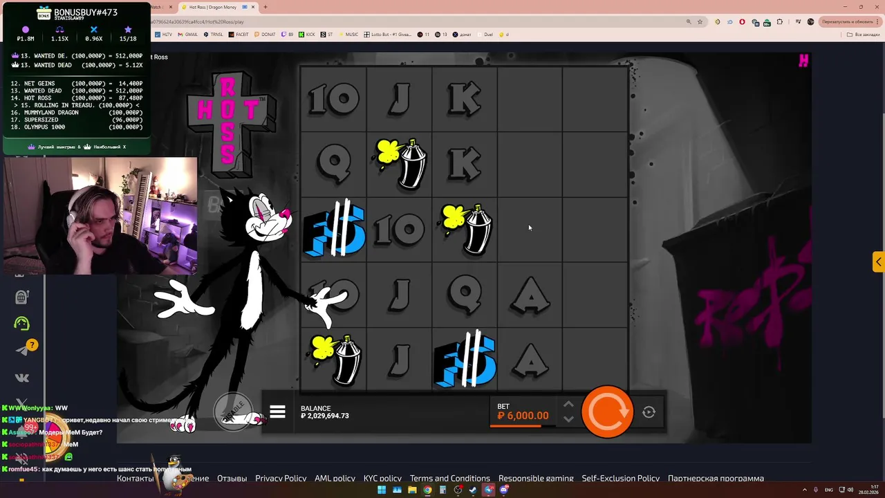885x498 pixels.
Task: Click the OLYMPUS 1000 row in list
Action: click(77, 127)
